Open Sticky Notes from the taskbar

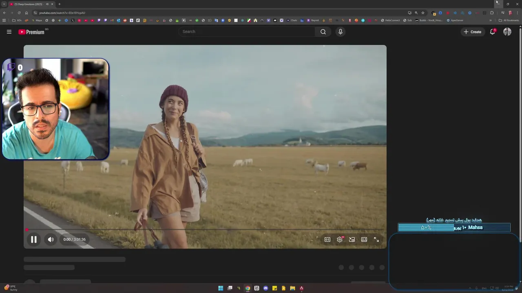coord(274,288)
